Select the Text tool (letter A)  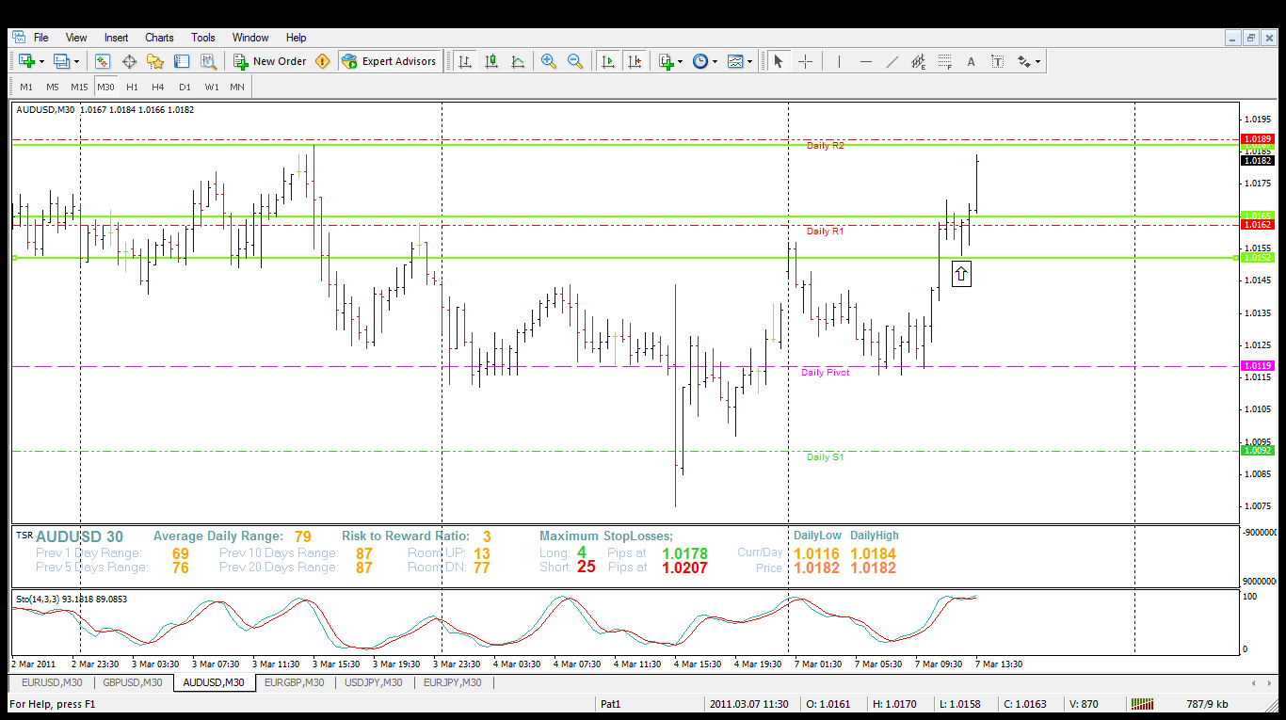point(972,61)
